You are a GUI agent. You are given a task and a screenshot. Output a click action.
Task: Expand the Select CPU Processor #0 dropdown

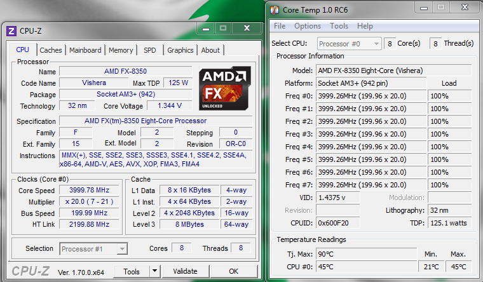376,44
